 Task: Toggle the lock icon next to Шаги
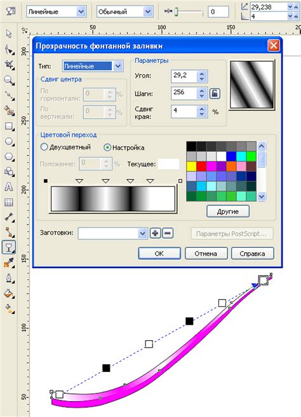click(215, 93)
